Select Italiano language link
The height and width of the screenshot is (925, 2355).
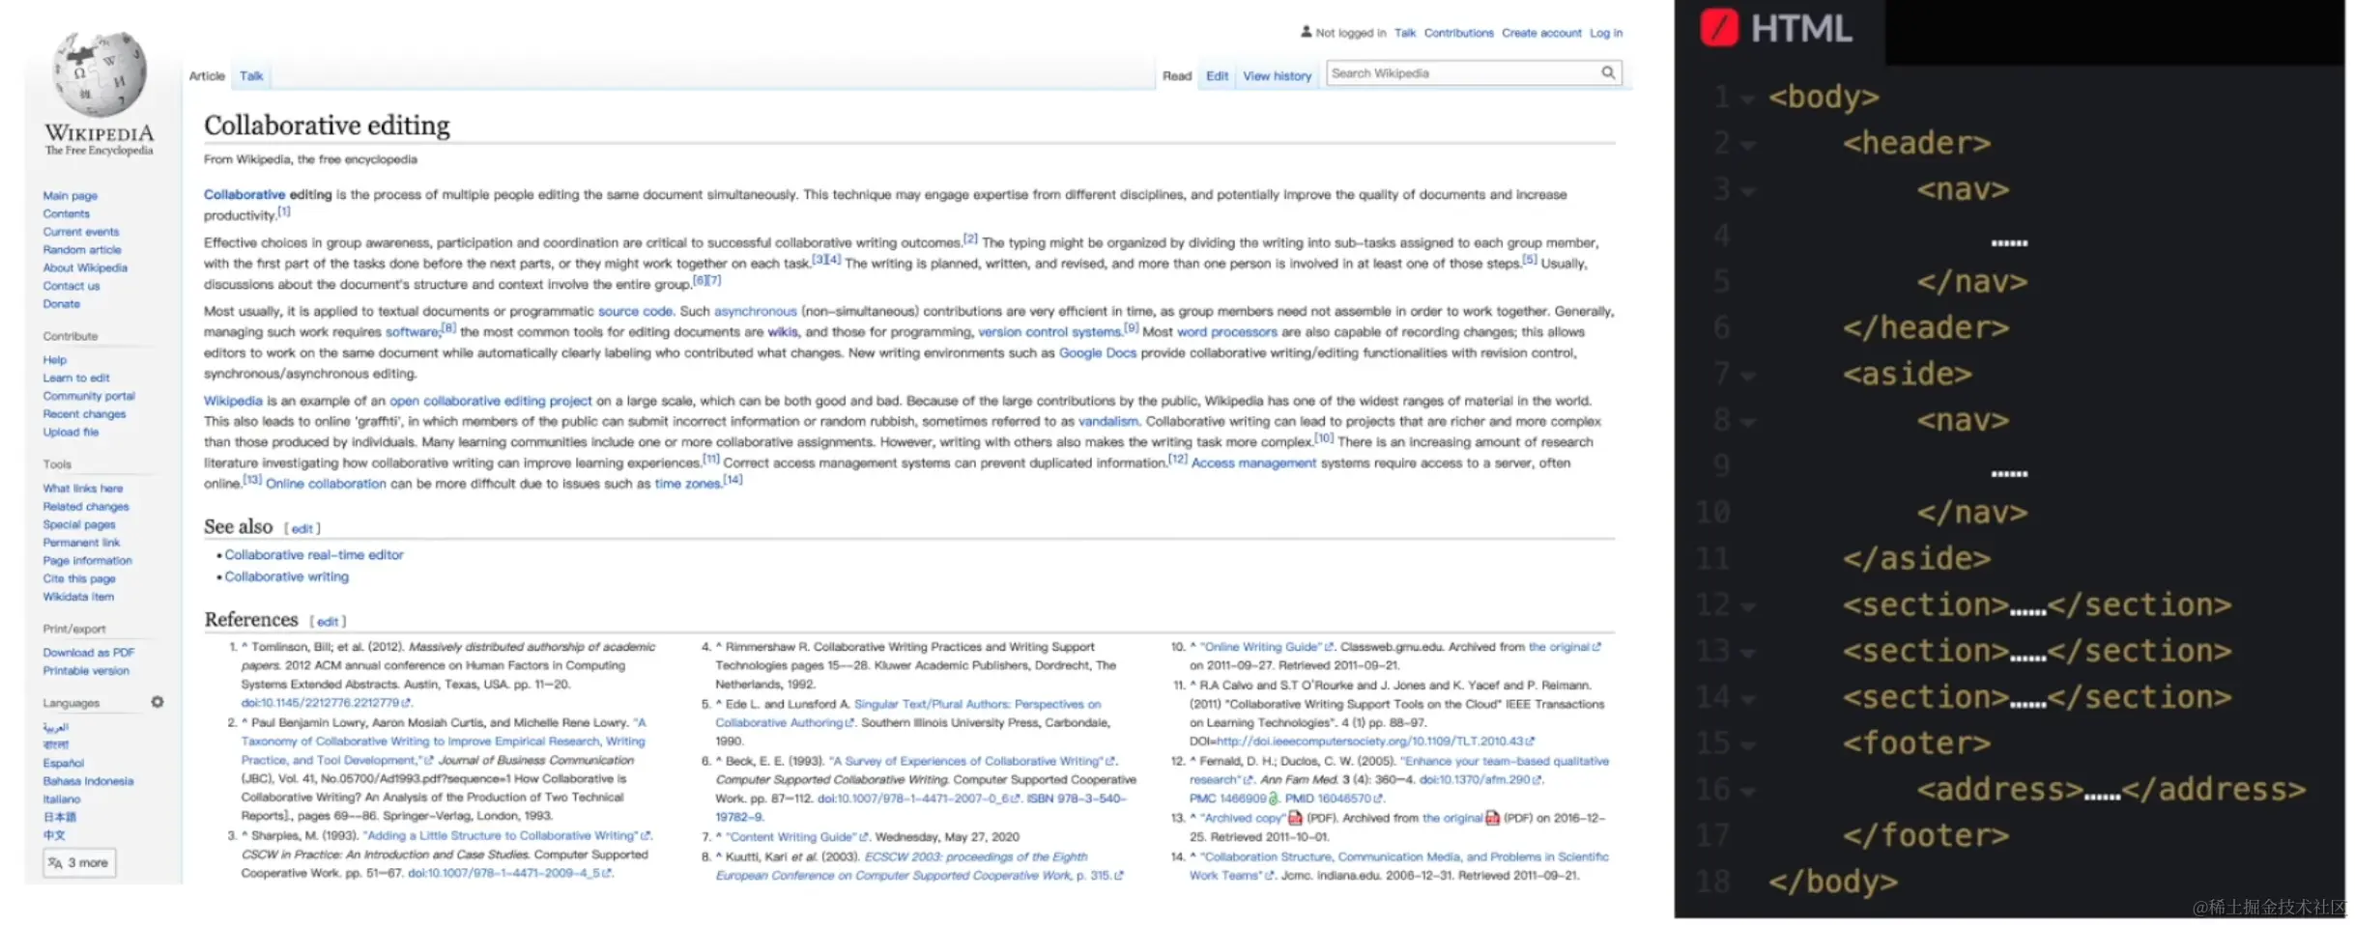pyautogui.click(x=62, y=799)
